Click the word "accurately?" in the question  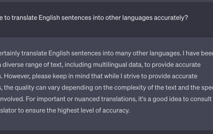171,18
